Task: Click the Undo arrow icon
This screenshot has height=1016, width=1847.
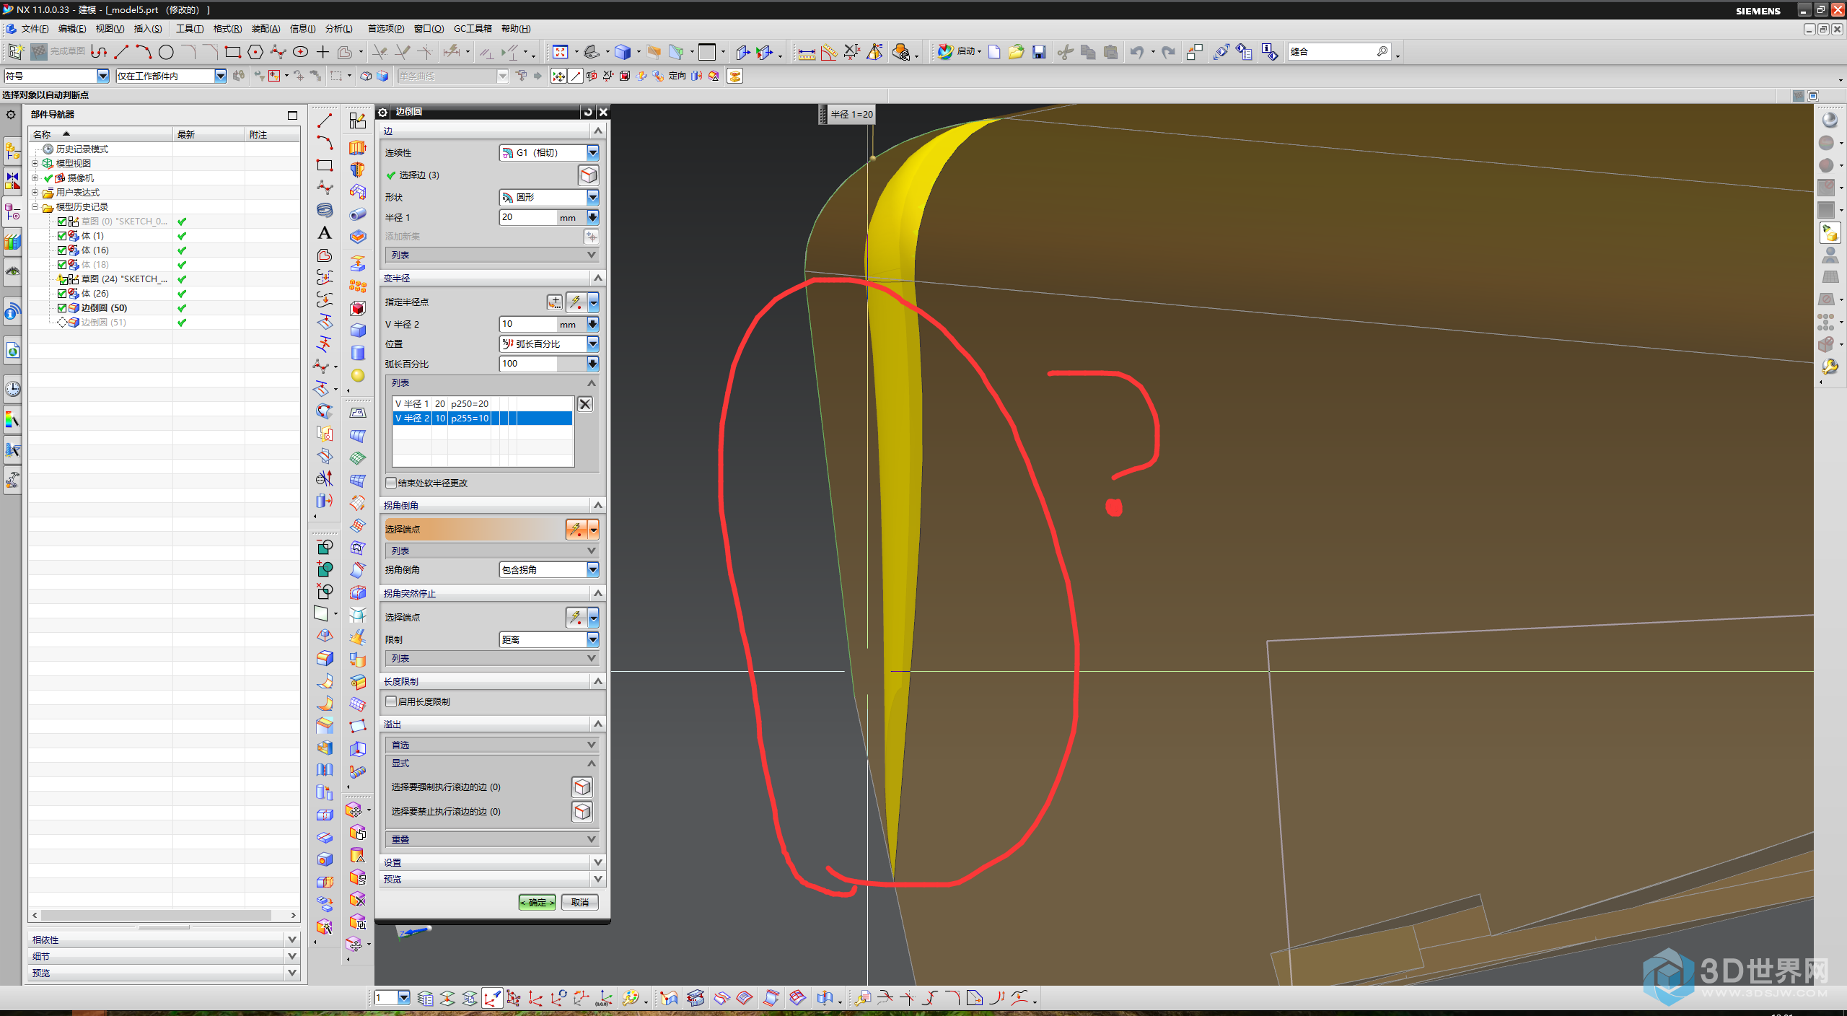Action: point(1137,52)
